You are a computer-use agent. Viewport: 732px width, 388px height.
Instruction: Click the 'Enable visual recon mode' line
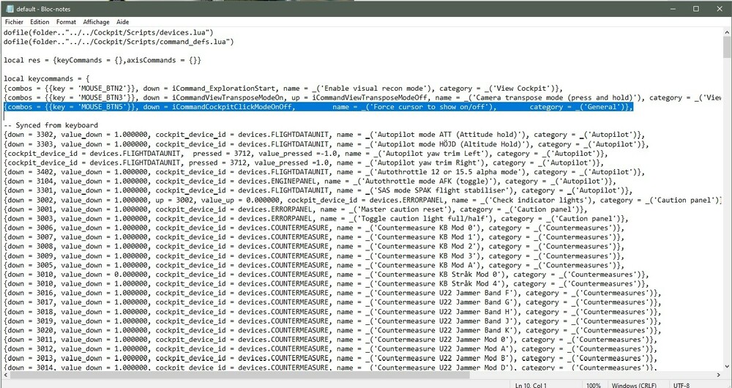283,89
